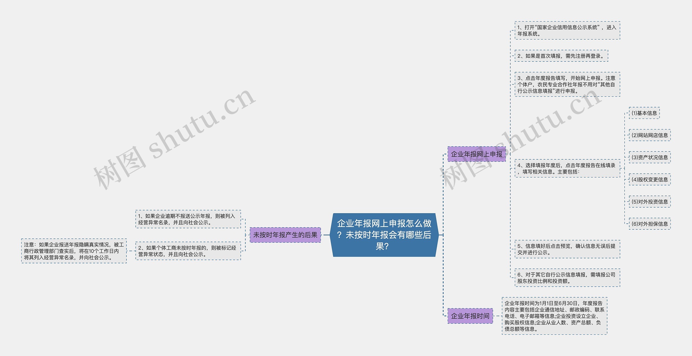The width and height of the screenshot is (692, 356).
Task: Click the (6)对外担保信息 leaf node
Action: click(650, 224)
